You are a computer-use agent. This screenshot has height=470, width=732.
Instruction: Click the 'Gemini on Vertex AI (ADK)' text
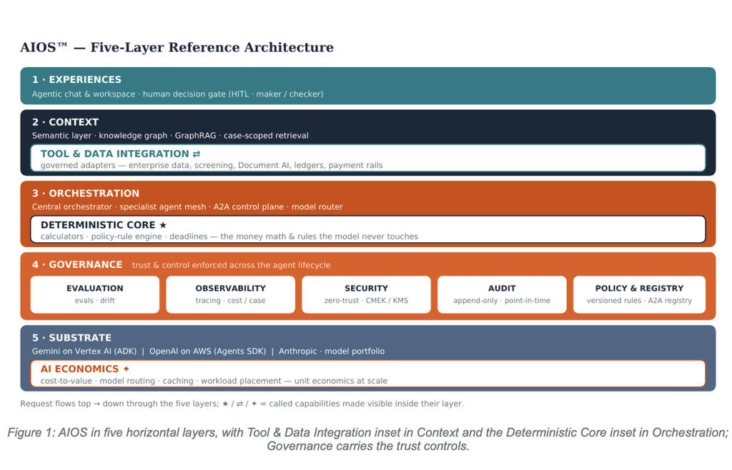(84, 351)
